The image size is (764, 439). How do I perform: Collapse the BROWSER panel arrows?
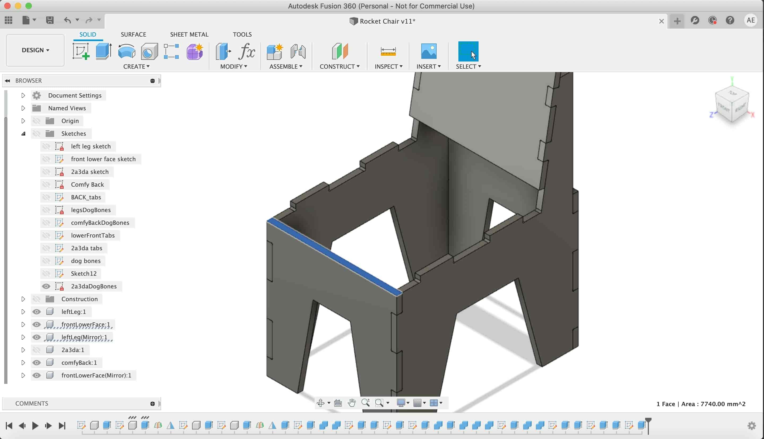tap(7, 81)
